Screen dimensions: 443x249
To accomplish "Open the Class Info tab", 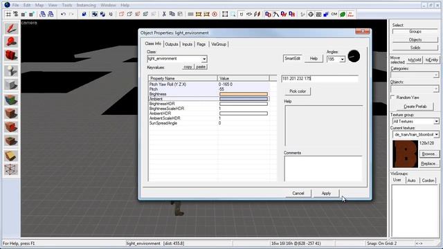I will pos(153,44).
